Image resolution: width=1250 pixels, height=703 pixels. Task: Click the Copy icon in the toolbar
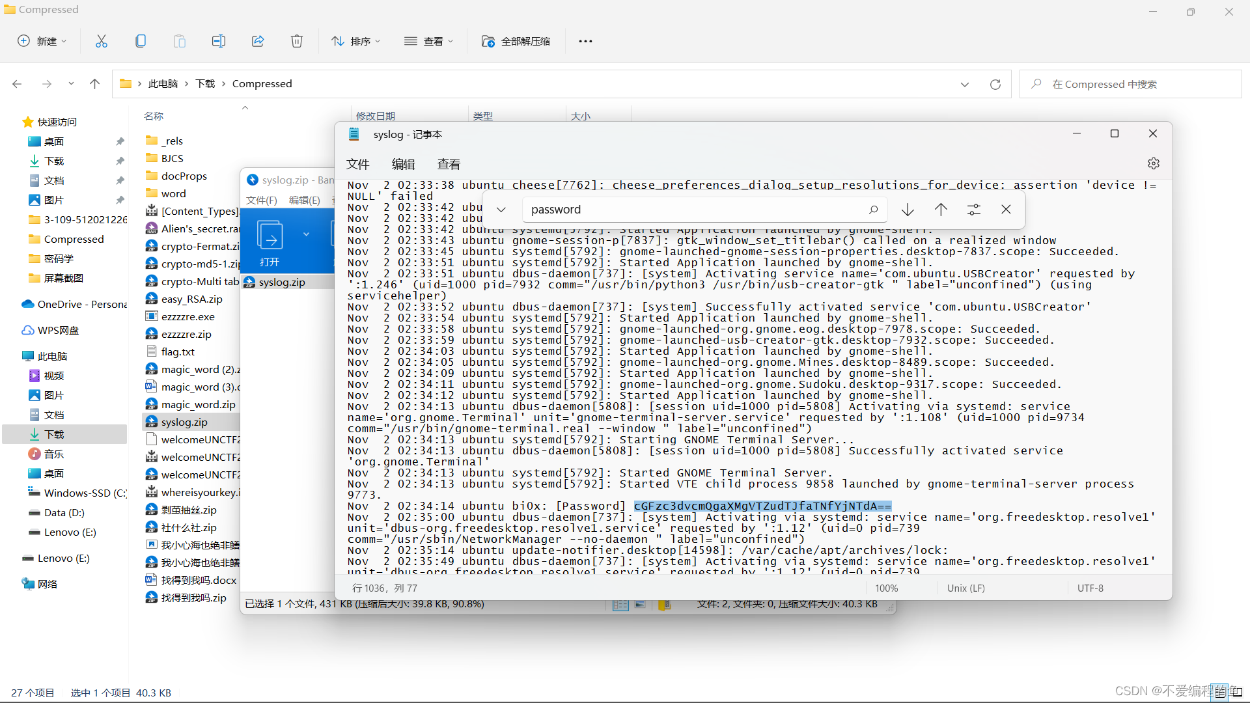[x=141, y=40]
